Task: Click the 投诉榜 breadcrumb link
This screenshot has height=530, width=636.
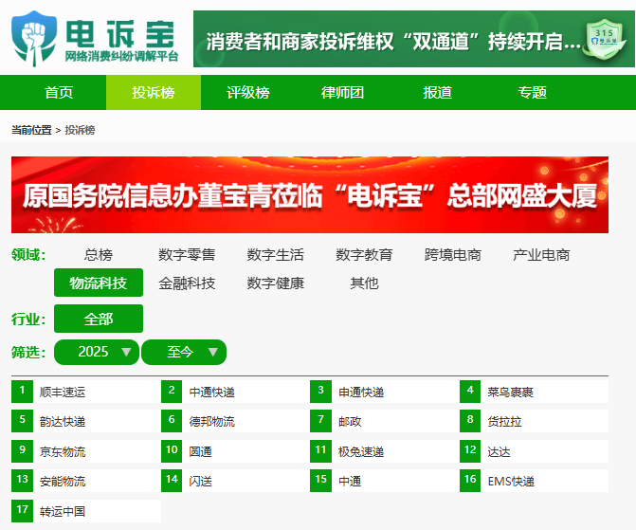Action: [x=80, y=130]
